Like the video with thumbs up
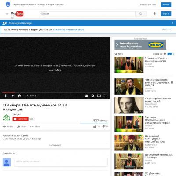This screenshot has height=176, width=176. coord(95,126)
